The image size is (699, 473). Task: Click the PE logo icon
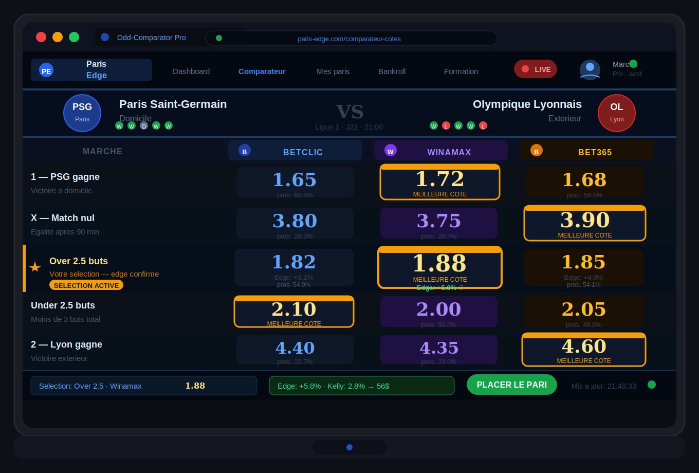(46, 70)
